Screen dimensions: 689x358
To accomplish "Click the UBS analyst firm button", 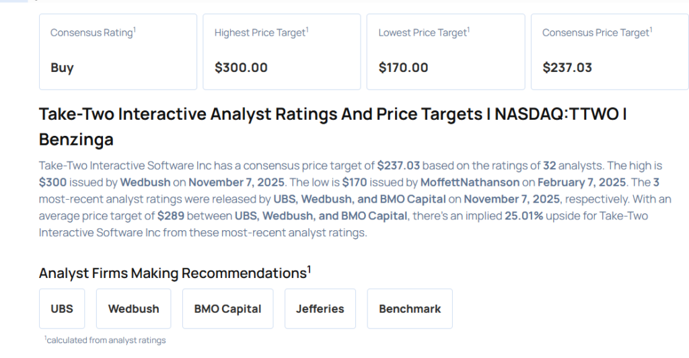I will coord(62,309).
